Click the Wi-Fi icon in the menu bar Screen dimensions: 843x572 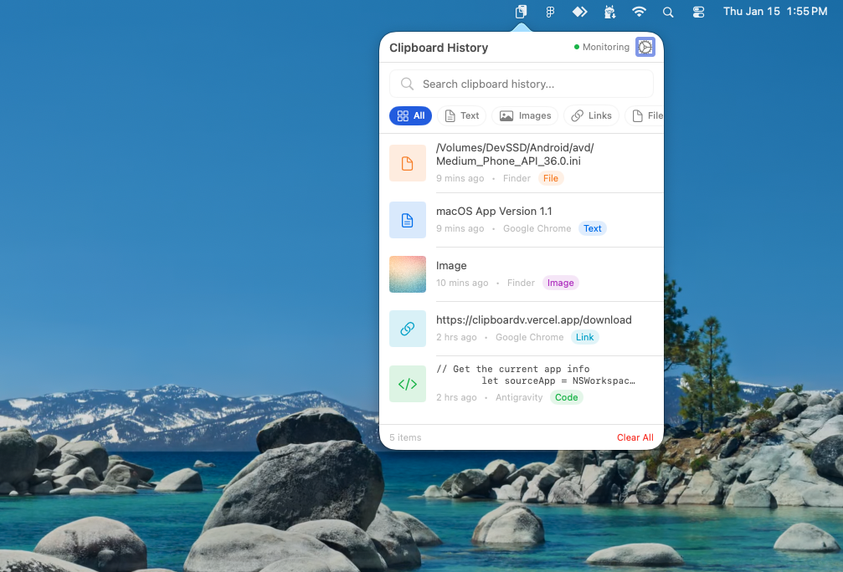click(640, 12)
